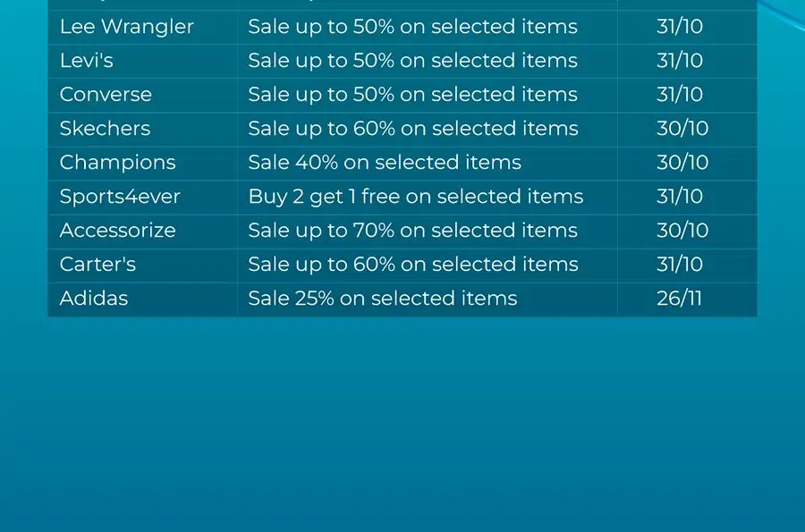Click Champions Sale 40% offer text
Viewport: 805px width, 532px height.
tap(385, 162)
